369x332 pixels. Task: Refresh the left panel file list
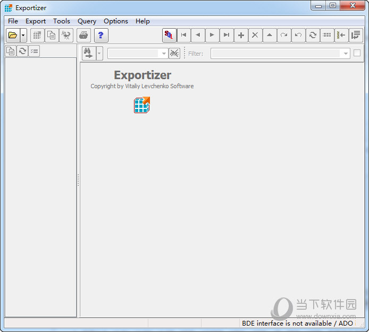[22, 51]
